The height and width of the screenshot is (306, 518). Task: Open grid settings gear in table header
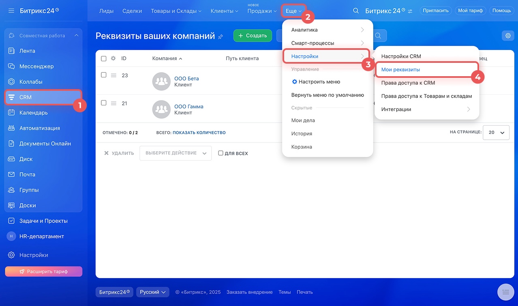113,58
